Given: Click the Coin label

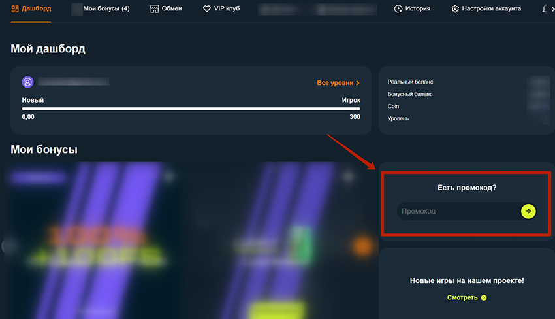Looking at the screenshot, I should coord(393,106).
